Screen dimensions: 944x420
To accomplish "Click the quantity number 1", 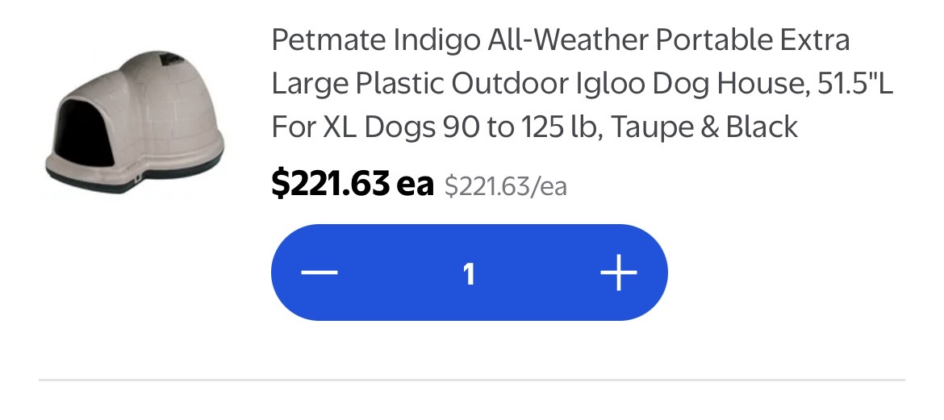I will 469,275.
